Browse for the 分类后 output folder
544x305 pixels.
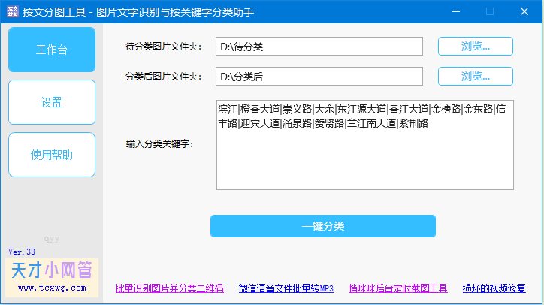point(475,77)
